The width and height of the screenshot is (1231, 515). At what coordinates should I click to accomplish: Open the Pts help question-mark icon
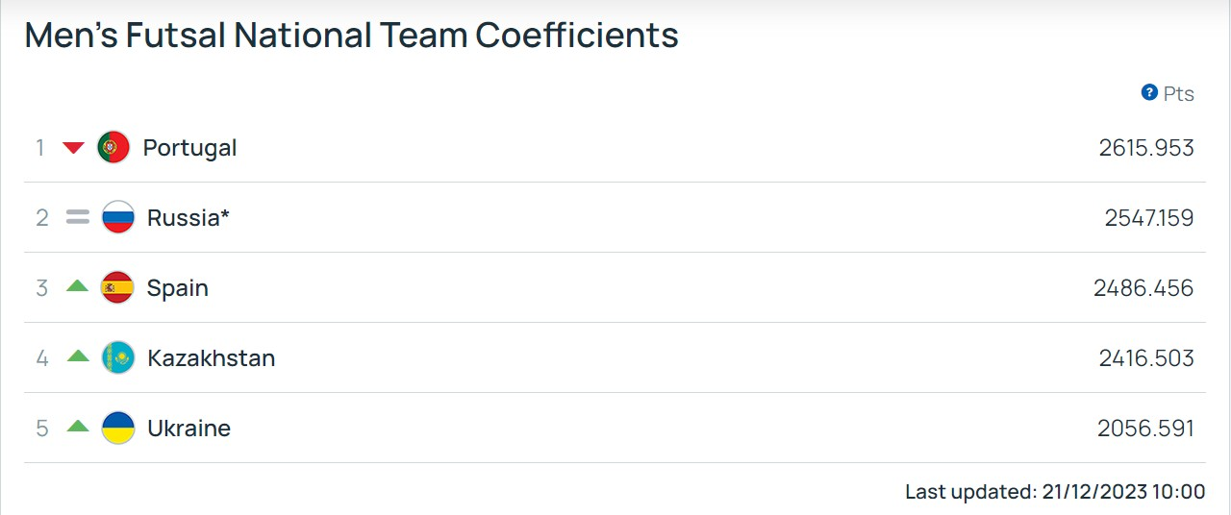[1149, 92]
